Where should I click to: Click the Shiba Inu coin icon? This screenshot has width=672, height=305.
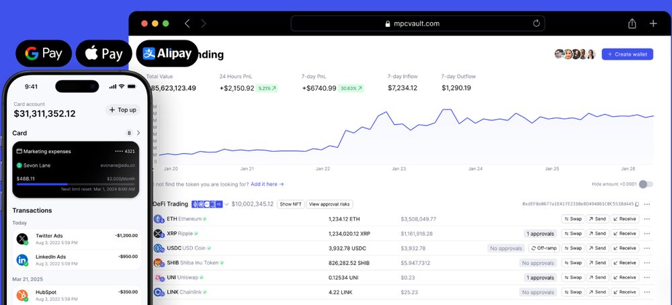(x=159, y=263)
